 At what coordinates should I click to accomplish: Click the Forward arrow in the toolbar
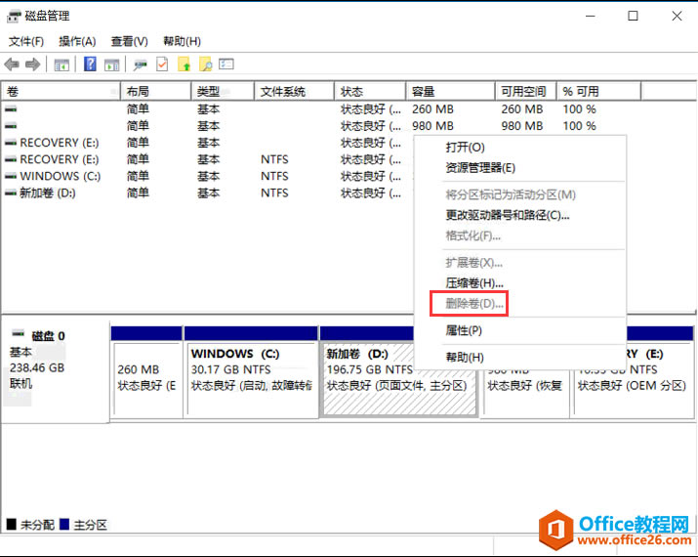click(32, 65)
